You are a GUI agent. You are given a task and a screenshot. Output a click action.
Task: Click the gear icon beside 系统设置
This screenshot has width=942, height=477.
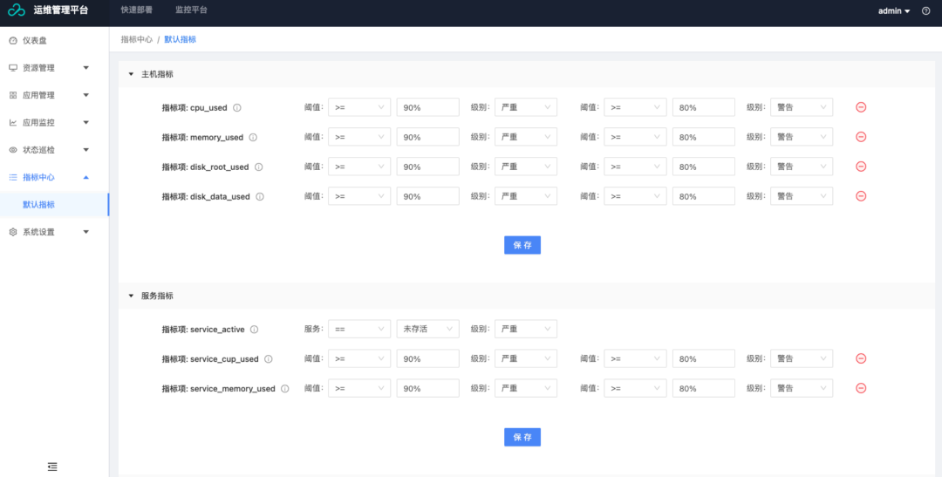(13, 232)
